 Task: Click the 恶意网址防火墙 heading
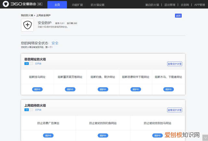(x=35, y=59)
